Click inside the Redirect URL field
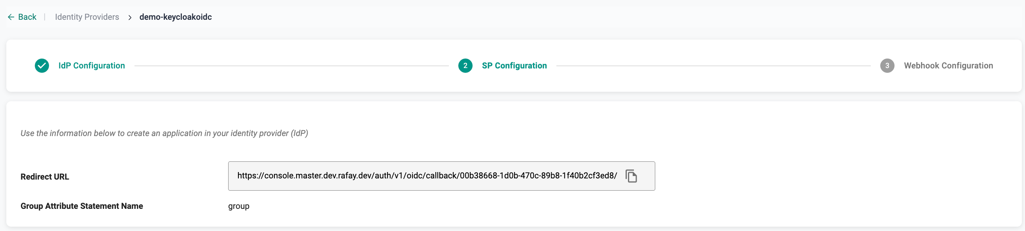This screenshot has height=231, width=1025. tap(427, 176)
